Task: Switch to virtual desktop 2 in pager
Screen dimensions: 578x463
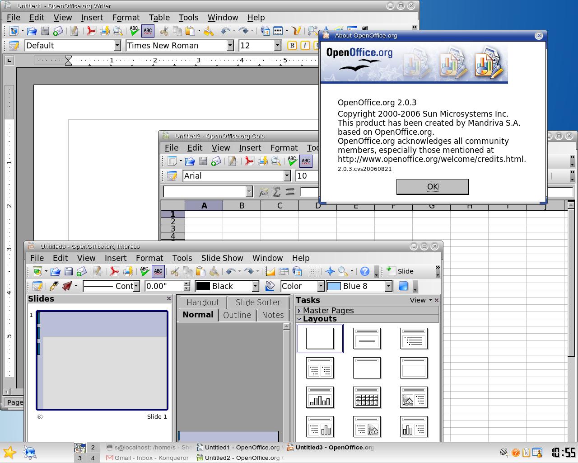Action: pyautogui.click(x=93, y=447)
